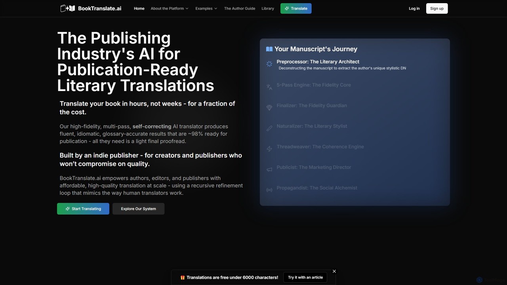The image size is (507, 285).
Task: Click the Try it with an article button
Action: pos(305,277)
